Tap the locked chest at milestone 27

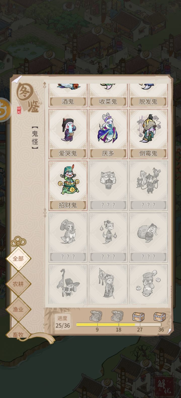point(139,316)
